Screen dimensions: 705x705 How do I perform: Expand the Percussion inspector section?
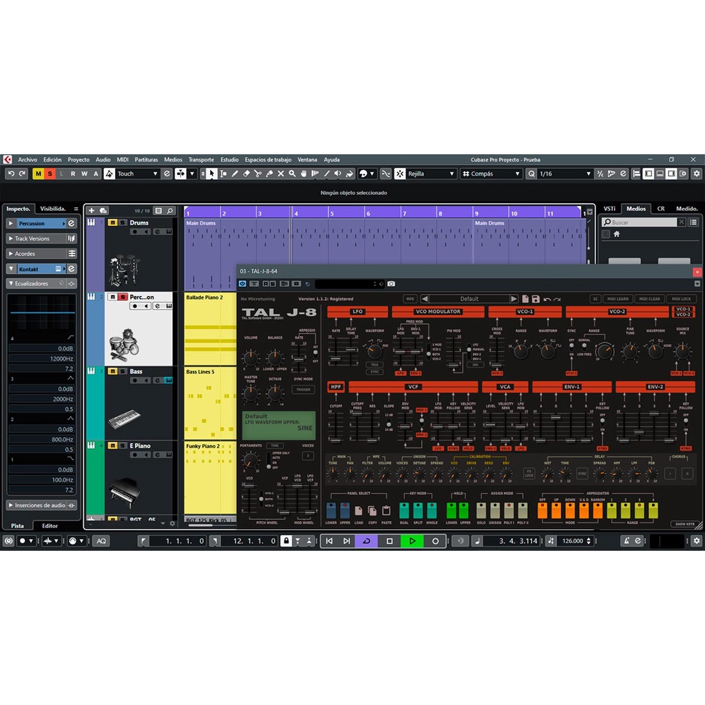11,224
